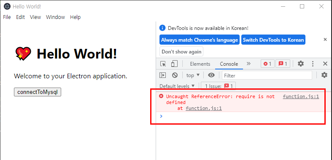332x160 pixels.
Task: Switch to the Elements tab
Action: 200,64
